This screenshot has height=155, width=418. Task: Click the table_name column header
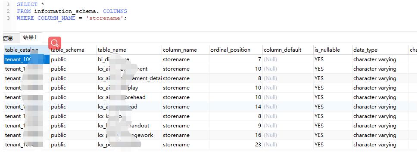click(x=112, y=50)
